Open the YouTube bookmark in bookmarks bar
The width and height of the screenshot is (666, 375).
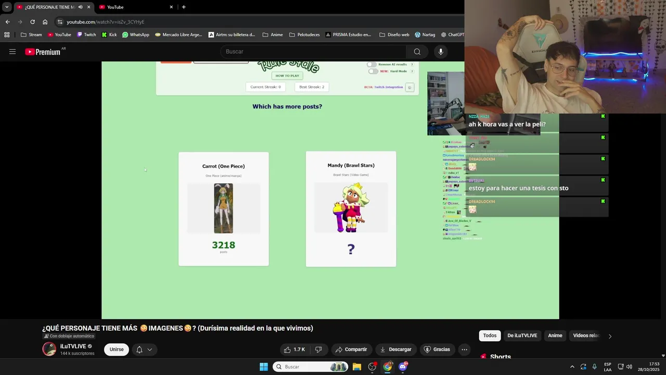click(x=59, y=35)
